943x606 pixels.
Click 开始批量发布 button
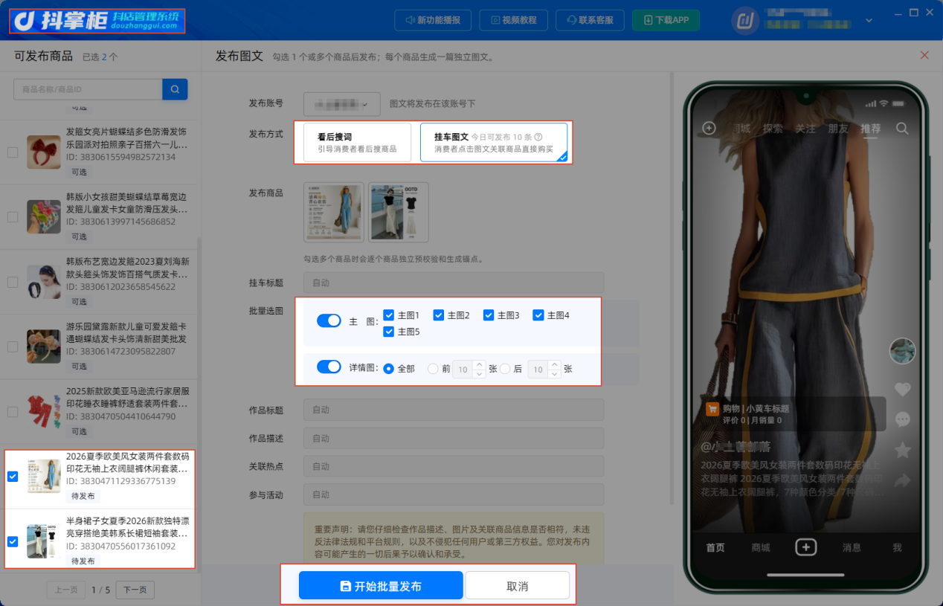(x=381, y=586)
